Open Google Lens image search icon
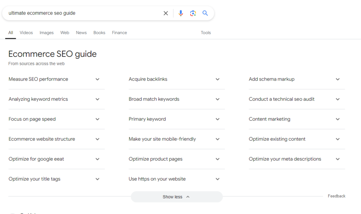Viewport: 361px width, 214px height. [x=193, y=13]
